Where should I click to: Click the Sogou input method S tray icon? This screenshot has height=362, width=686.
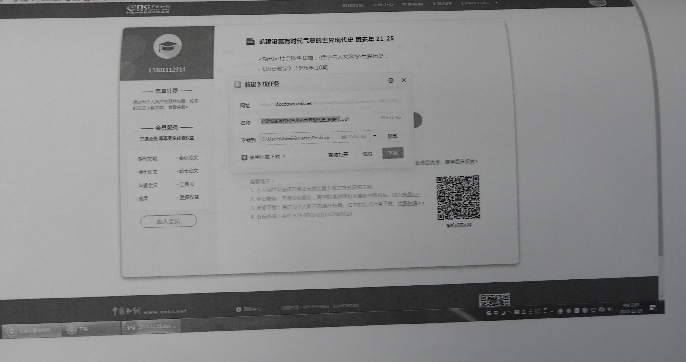tap(488, 313)
